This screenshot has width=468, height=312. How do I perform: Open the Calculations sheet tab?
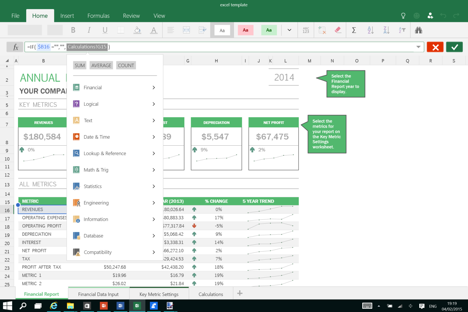pos(211,294)
